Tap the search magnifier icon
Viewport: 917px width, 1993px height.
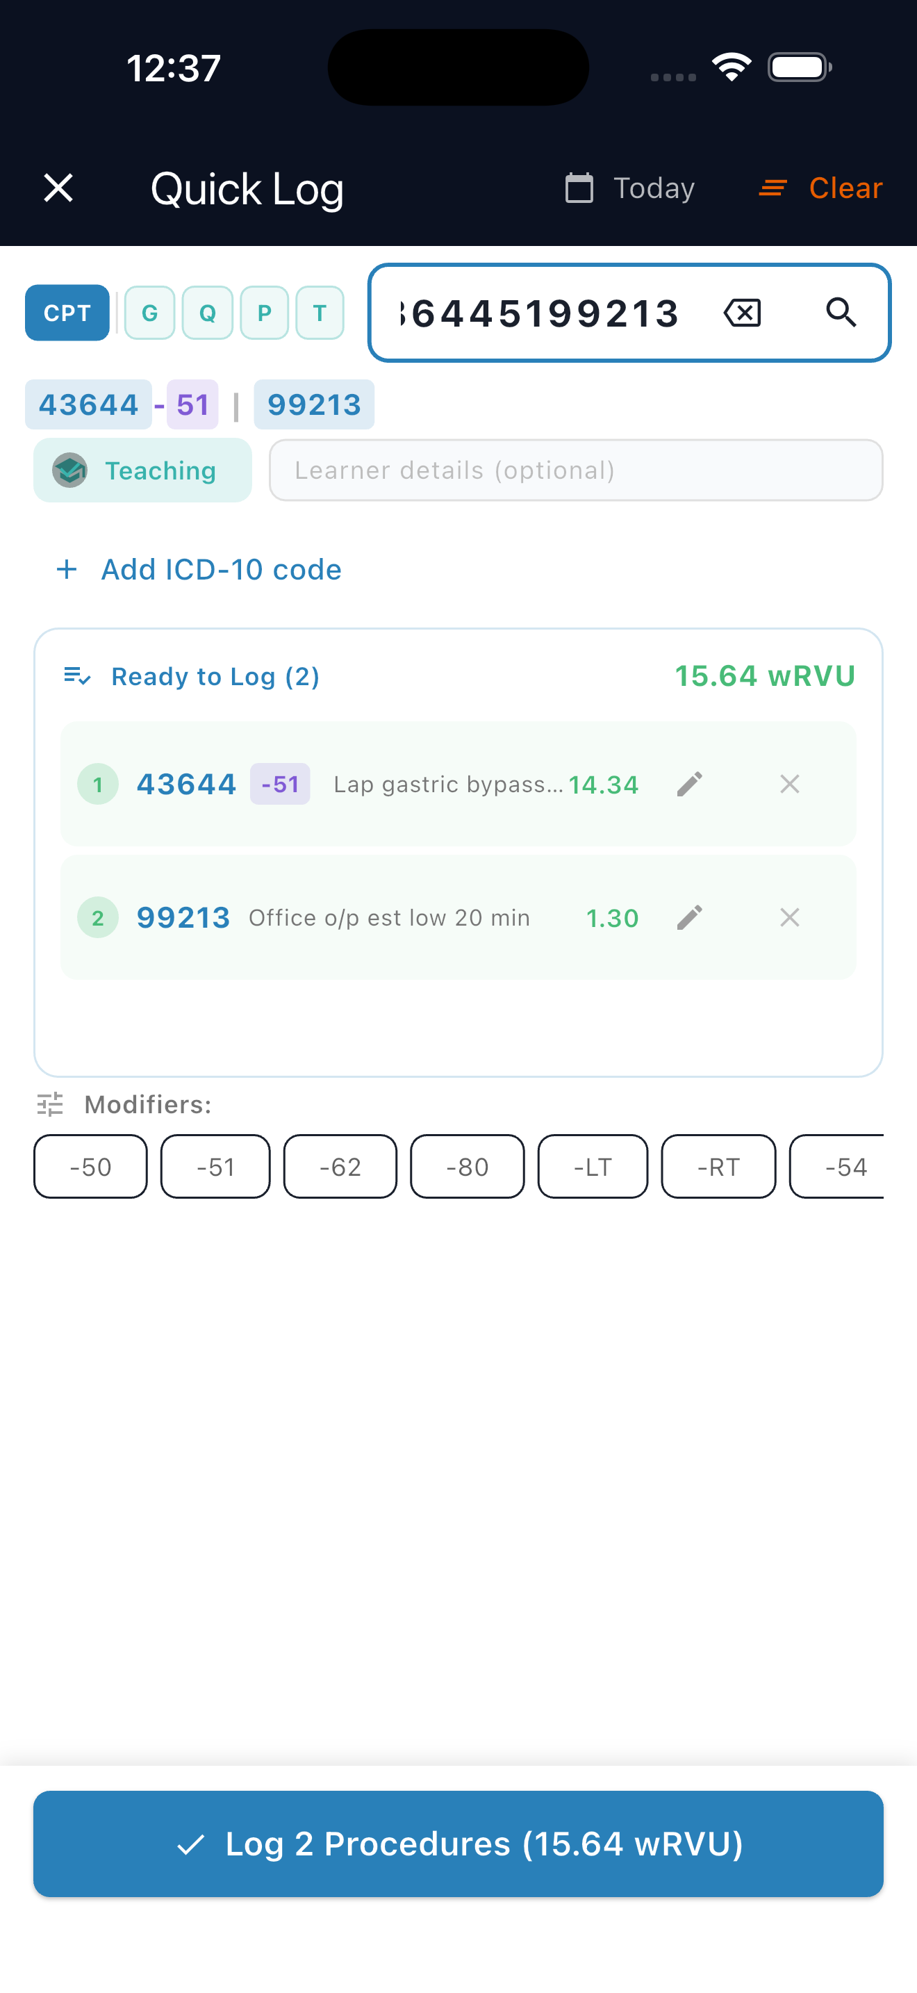point(841,313)
